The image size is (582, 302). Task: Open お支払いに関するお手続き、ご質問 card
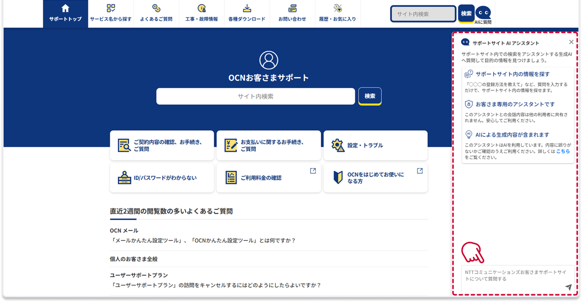pyautogui.click(x=269, y=146)
